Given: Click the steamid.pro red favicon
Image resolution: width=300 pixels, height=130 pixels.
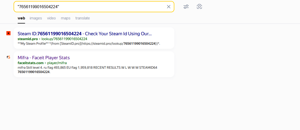Looking at the screenshot, I should [x=8, y=33].
